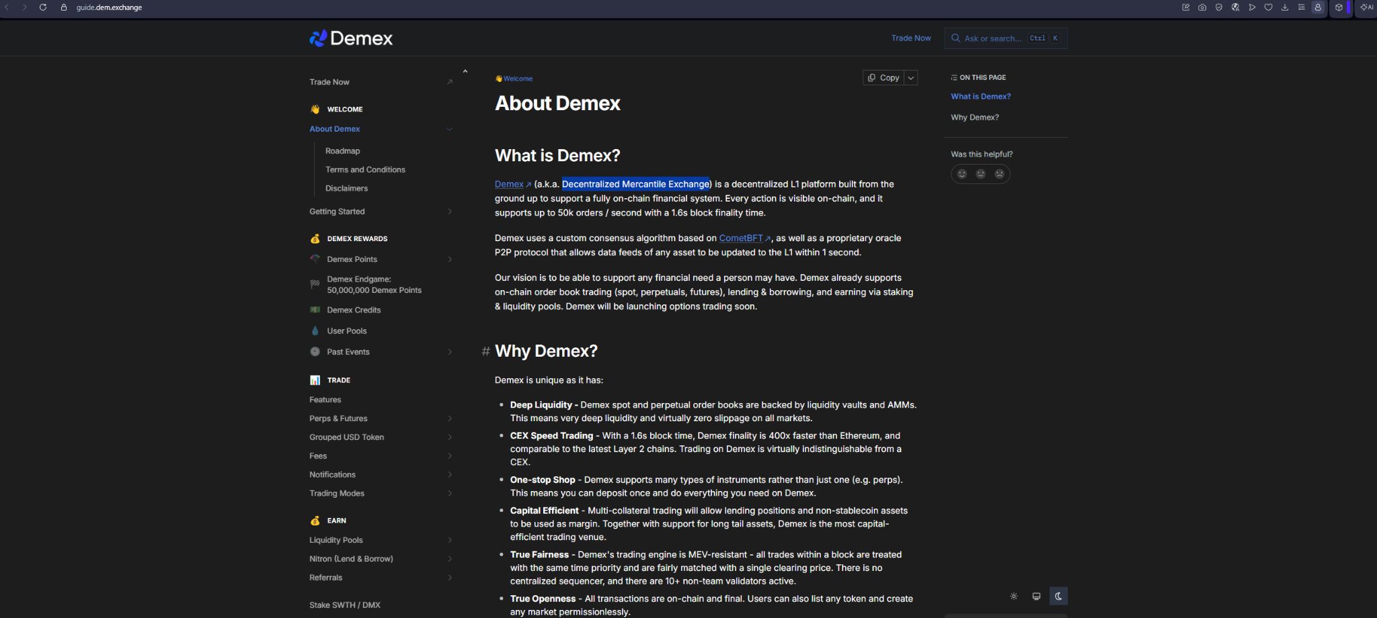The image size is (1377, 618).
Task: Open the browser snapshot camera icon
Action: (1202, 7)
